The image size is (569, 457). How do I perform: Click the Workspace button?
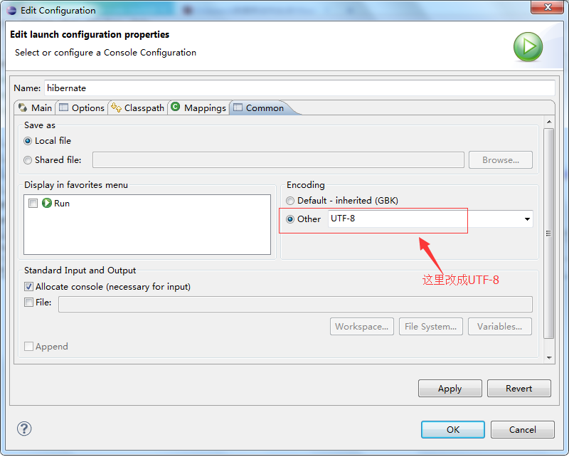pyautogui.click(x=361, y=326)
